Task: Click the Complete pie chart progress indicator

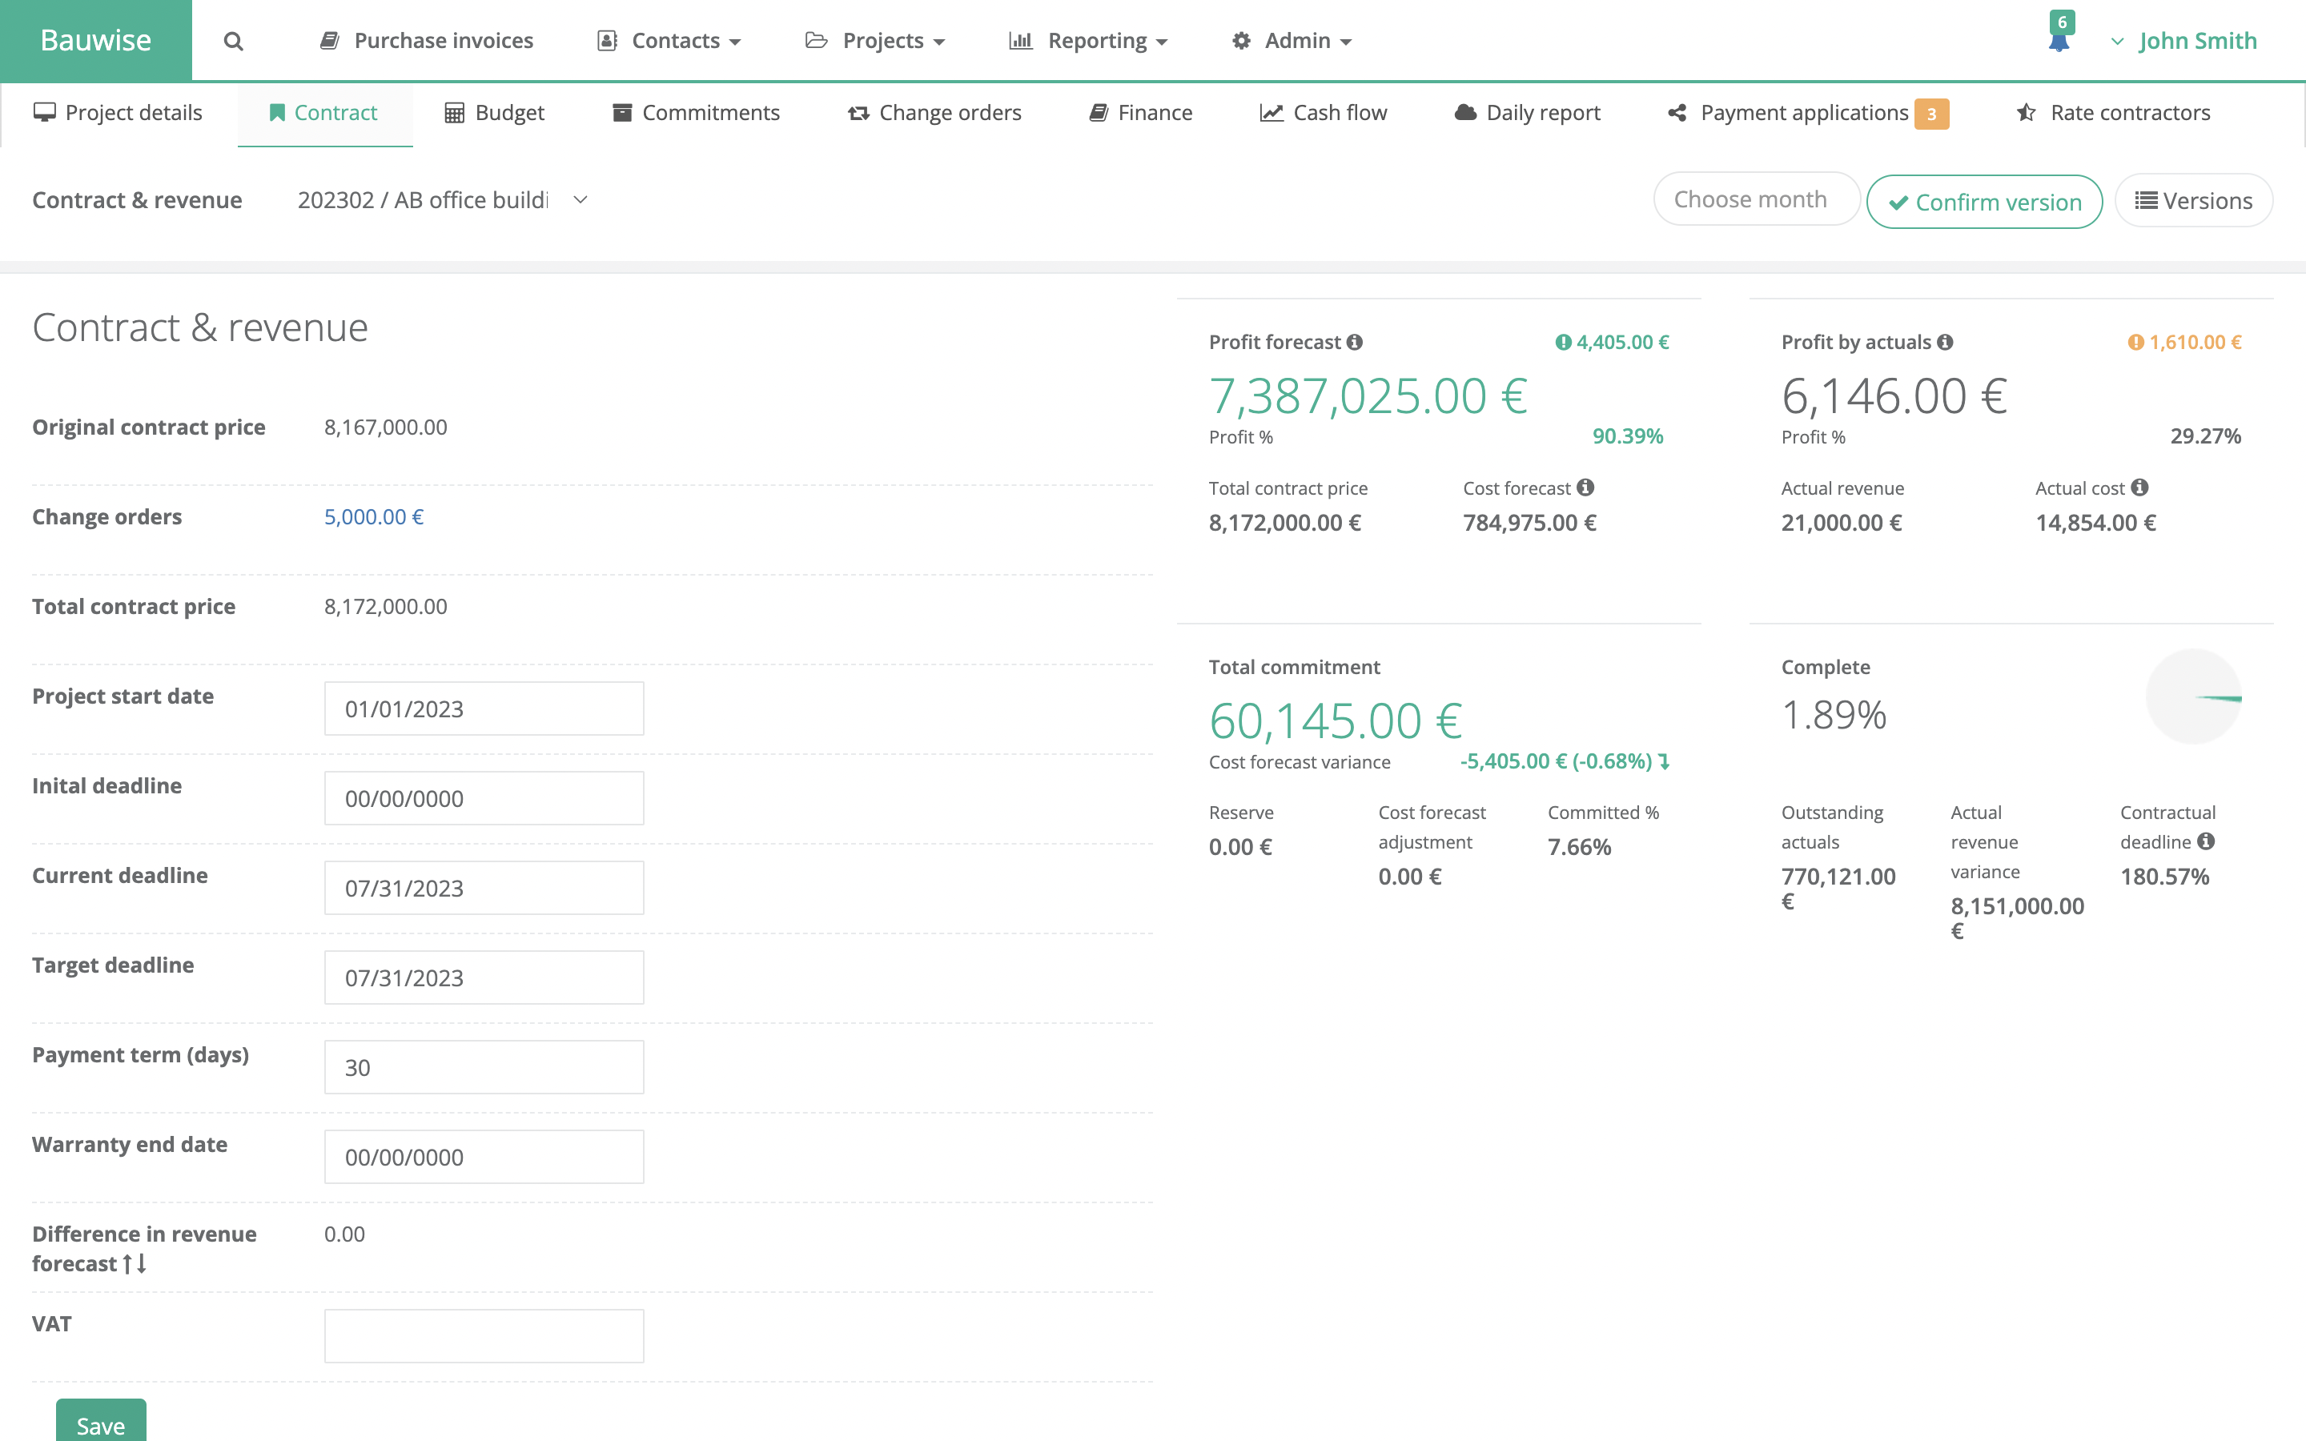Action: [x=2194, y=696]
